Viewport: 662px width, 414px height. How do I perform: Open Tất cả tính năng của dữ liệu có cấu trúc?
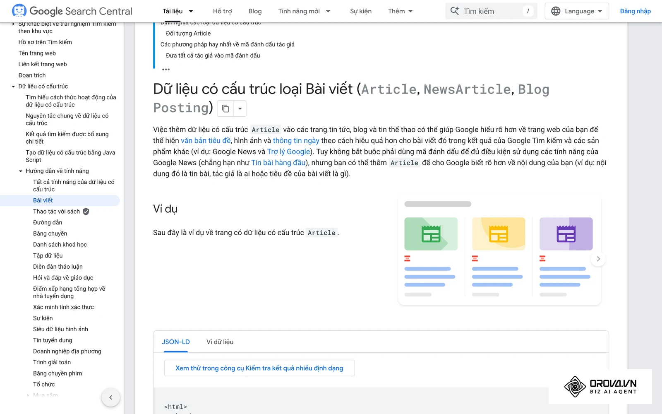pos(74,185)
